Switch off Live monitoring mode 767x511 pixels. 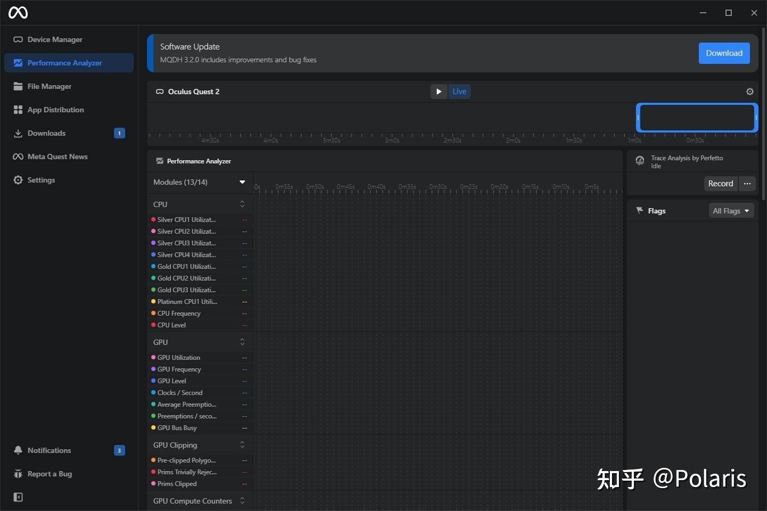pyautogui.click(x=459, y=91)
